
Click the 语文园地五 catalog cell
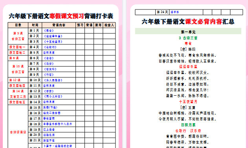[x=18, y=102]
